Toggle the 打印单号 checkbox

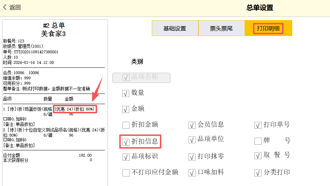(258, 125)
